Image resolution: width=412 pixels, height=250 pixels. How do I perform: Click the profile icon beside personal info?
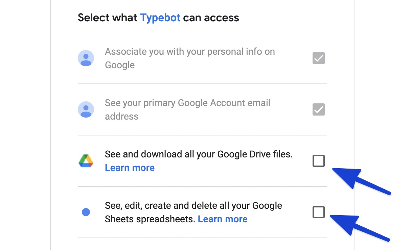pyautogui.click(x=86, y=58)
